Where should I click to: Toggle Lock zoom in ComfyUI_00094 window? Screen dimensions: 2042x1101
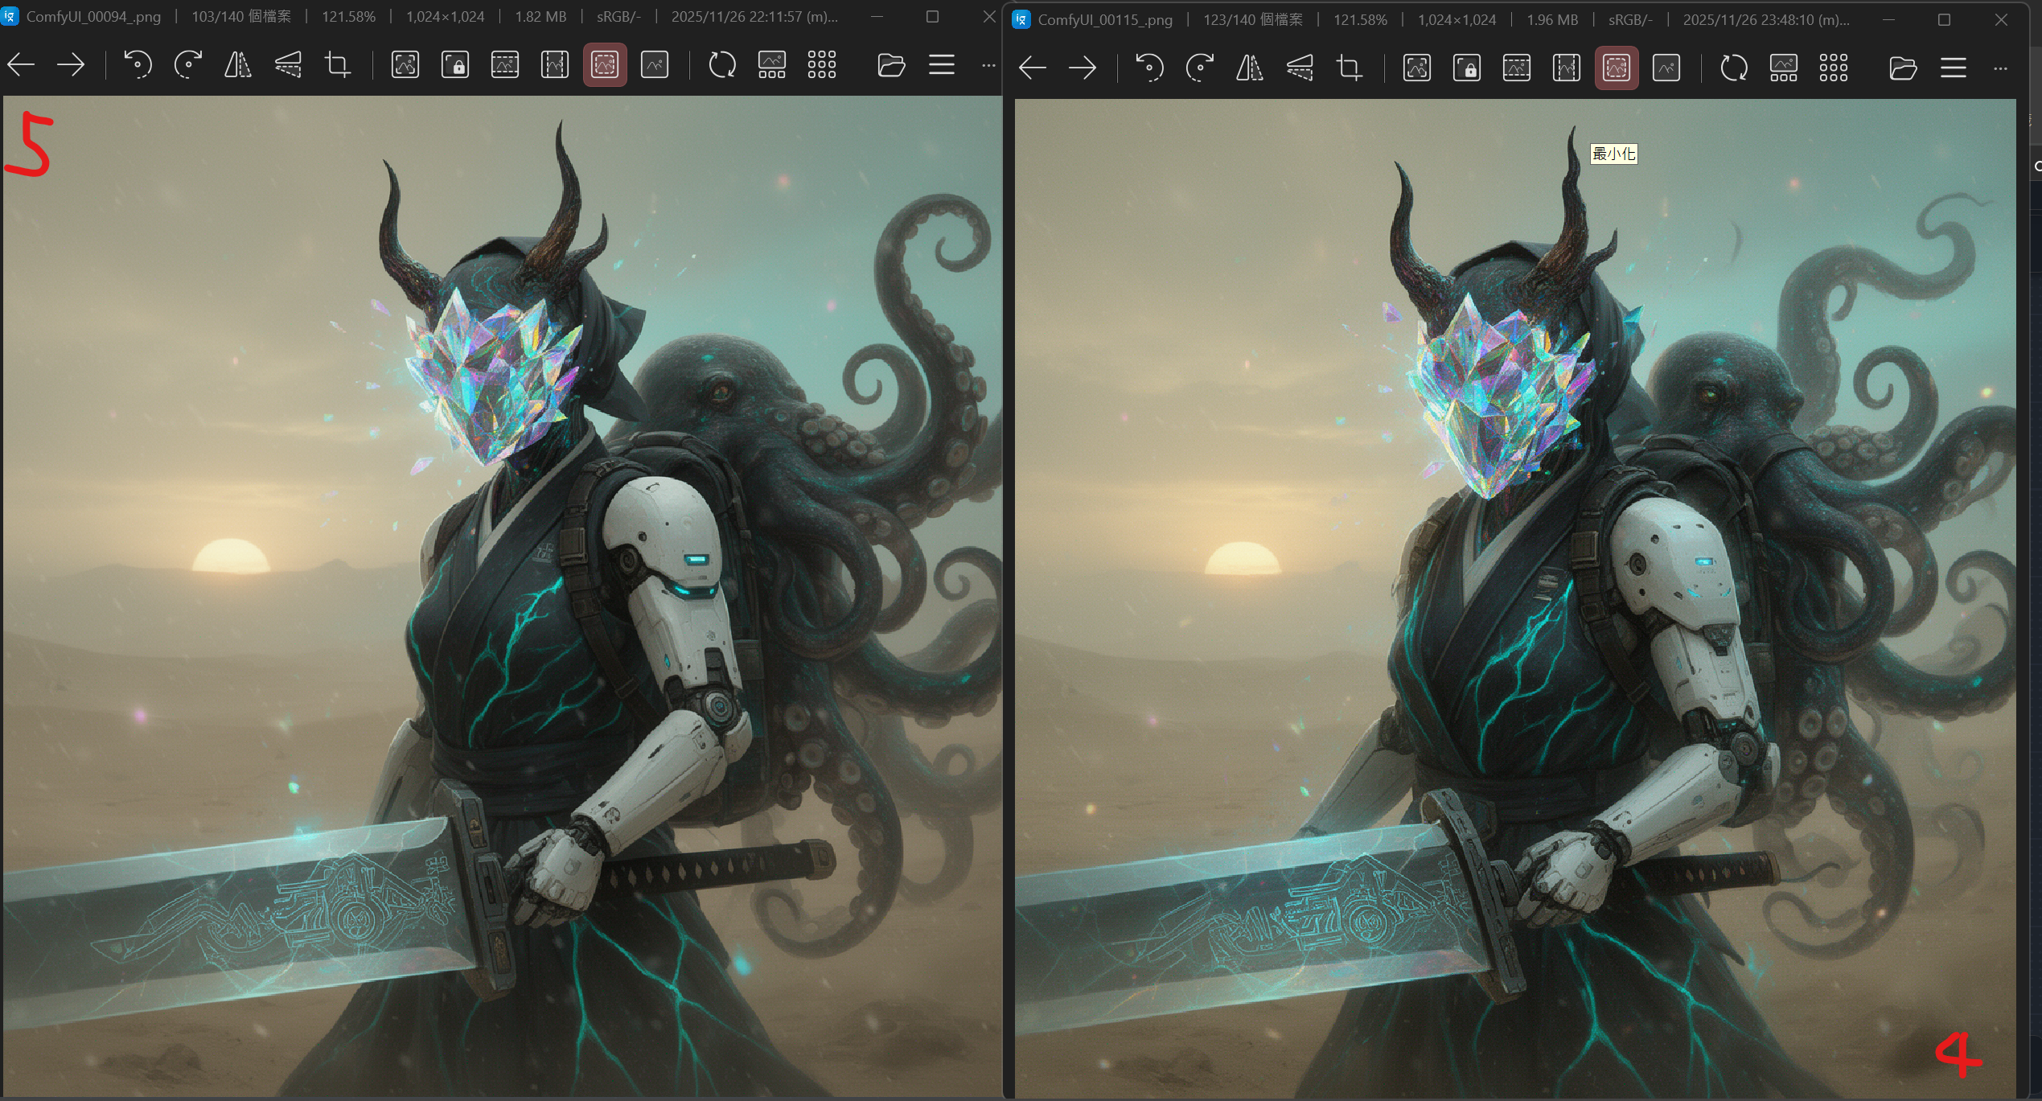pyautogui.click(x=455, y=65)
